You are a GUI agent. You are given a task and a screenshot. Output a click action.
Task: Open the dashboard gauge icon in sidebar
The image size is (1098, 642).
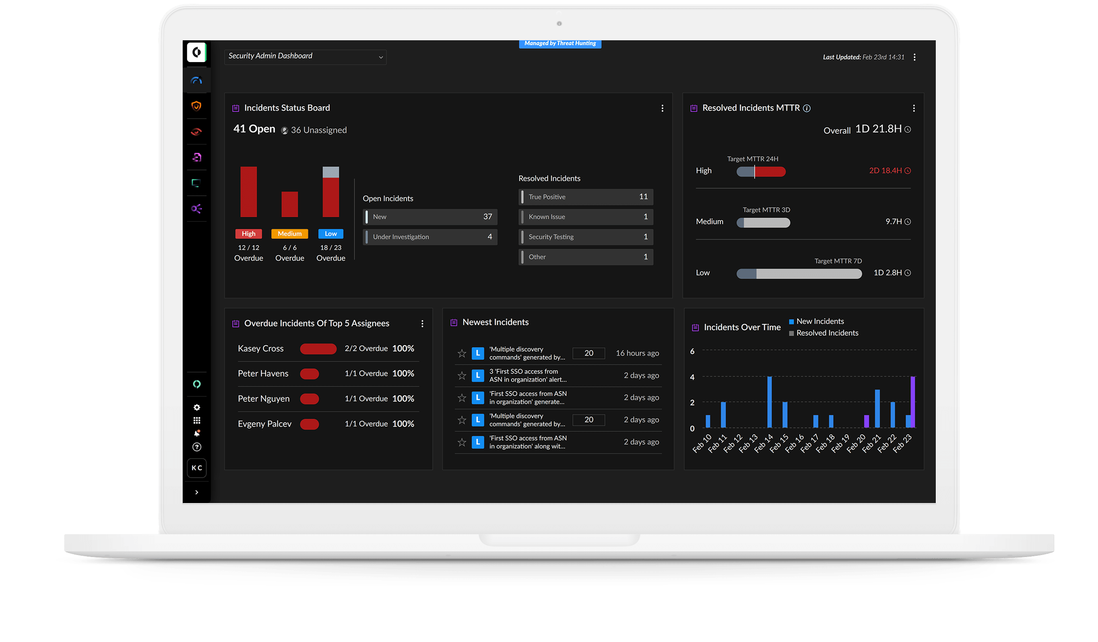(x=196, y=80)
